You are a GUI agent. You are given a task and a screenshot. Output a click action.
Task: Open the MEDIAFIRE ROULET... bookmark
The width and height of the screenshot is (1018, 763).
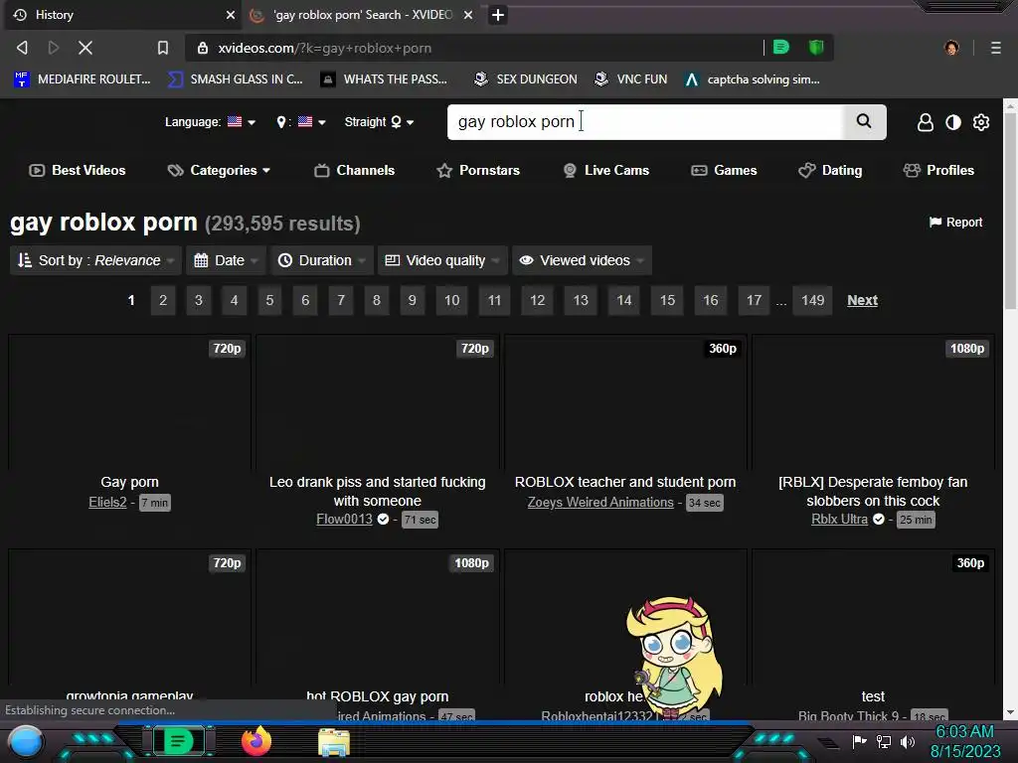click(x=82, y=79)
